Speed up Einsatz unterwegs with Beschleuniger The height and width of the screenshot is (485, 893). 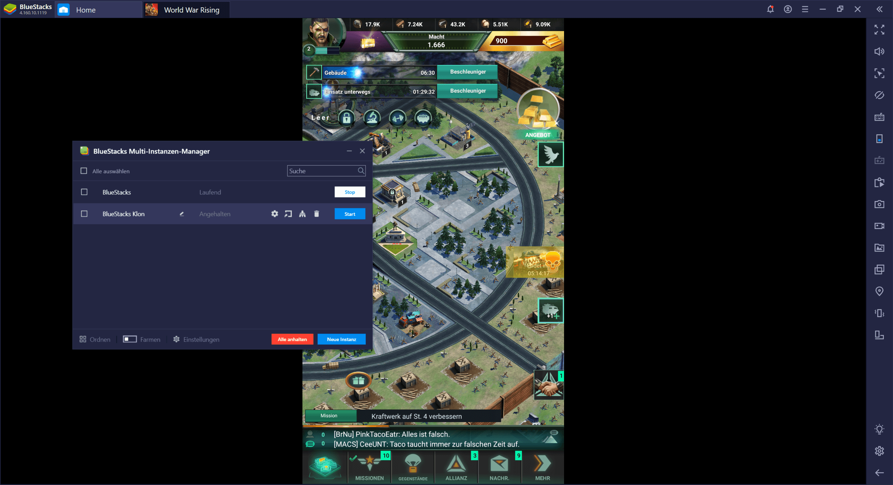pyautogui.click(x=468, y=91)
